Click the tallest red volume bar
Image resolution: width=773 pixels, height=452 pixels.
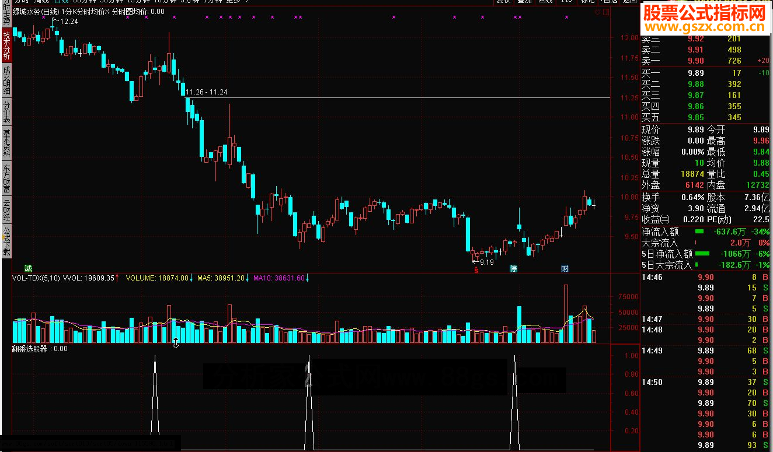coord(566,314)
